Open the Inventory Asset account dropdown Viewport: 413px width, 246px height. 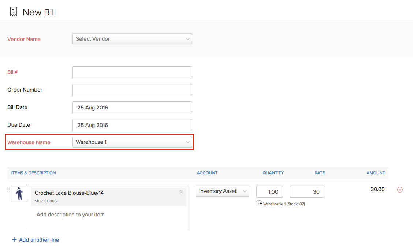[223, 191]
